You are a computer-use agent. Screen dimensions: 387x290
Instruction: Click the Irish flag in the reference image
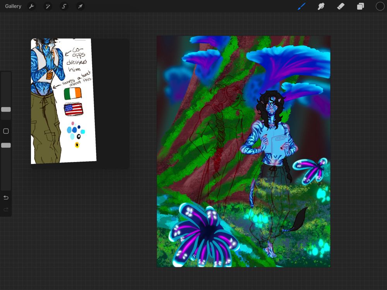point(72,94)
